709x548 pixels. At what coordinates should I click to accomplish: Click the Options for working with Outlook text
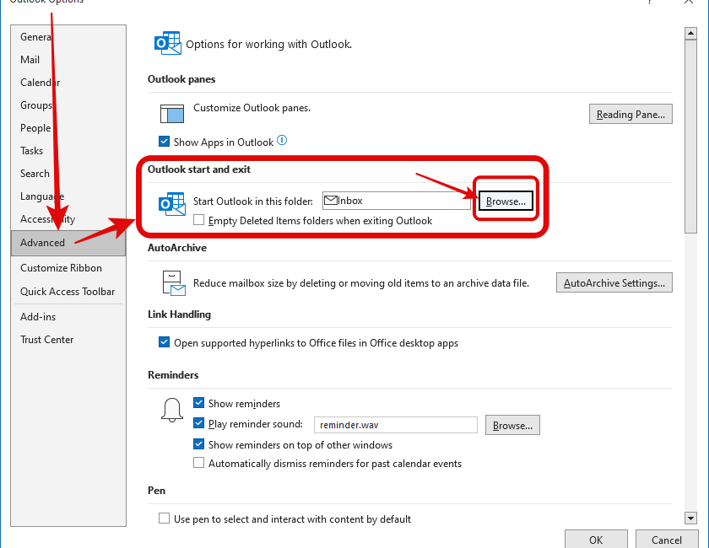click(269, 45)
